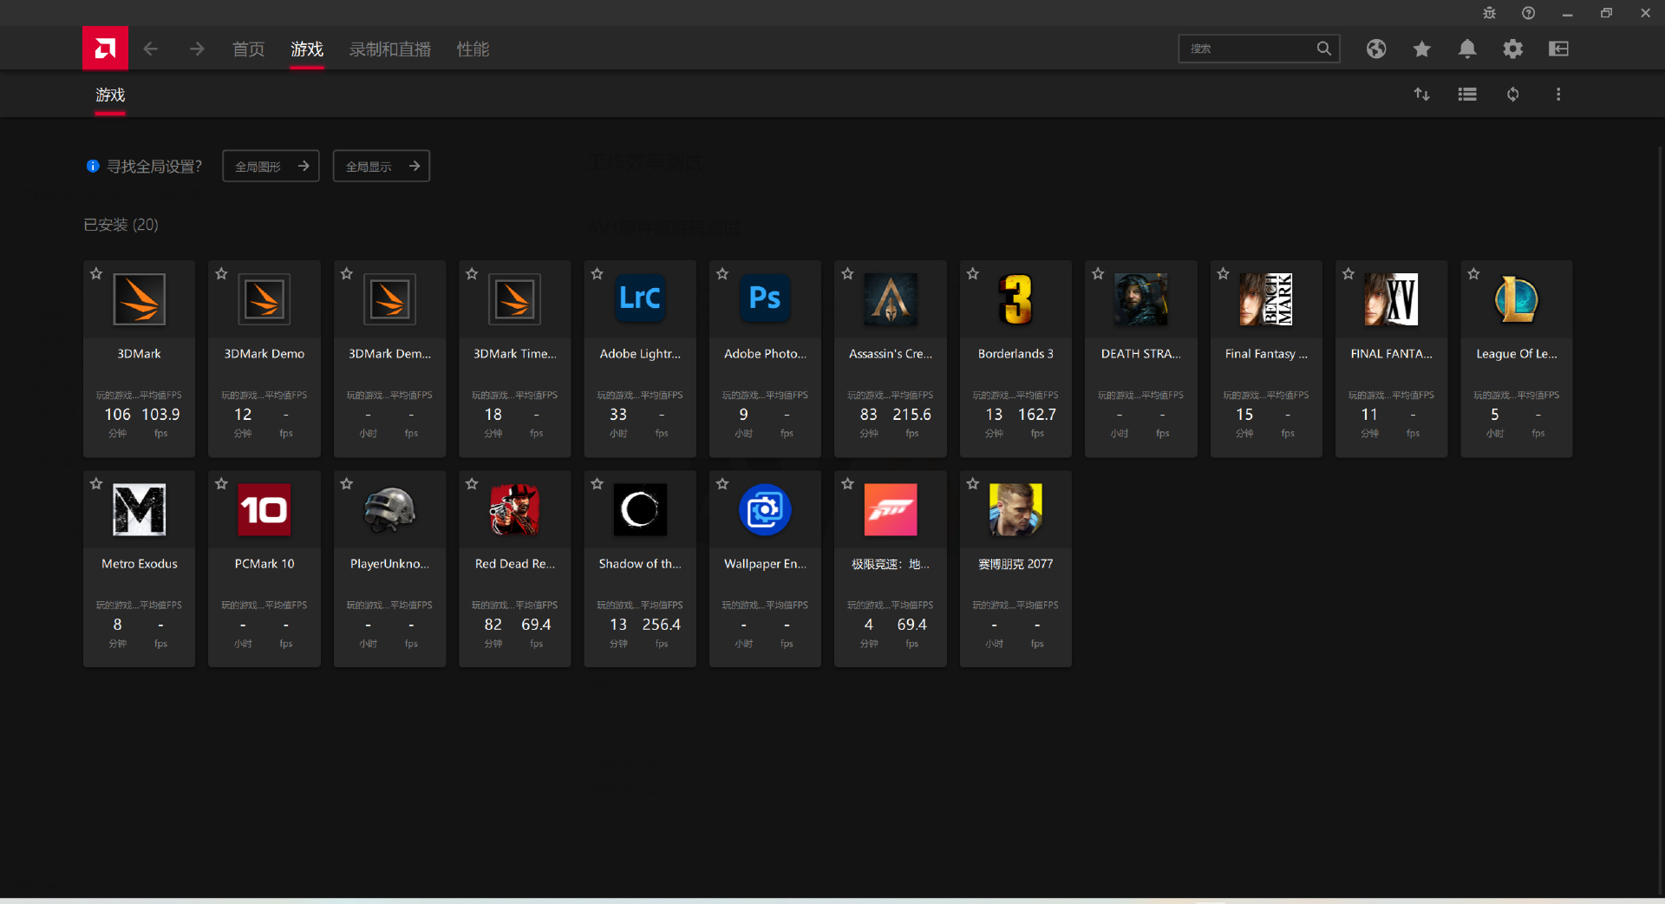1665x904 pixels.
Task: Favorite Red Dead Redemption with its star
Action: coord(472,484)
